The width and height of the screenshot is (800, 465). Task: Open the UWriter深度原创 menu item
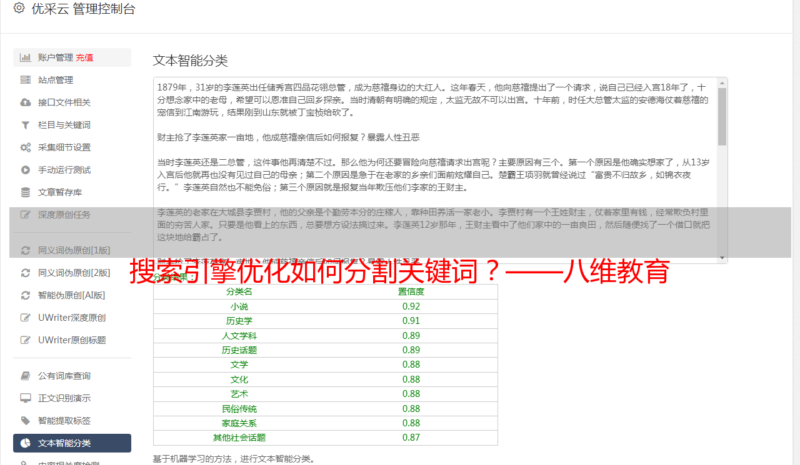(x=71, y=318)
